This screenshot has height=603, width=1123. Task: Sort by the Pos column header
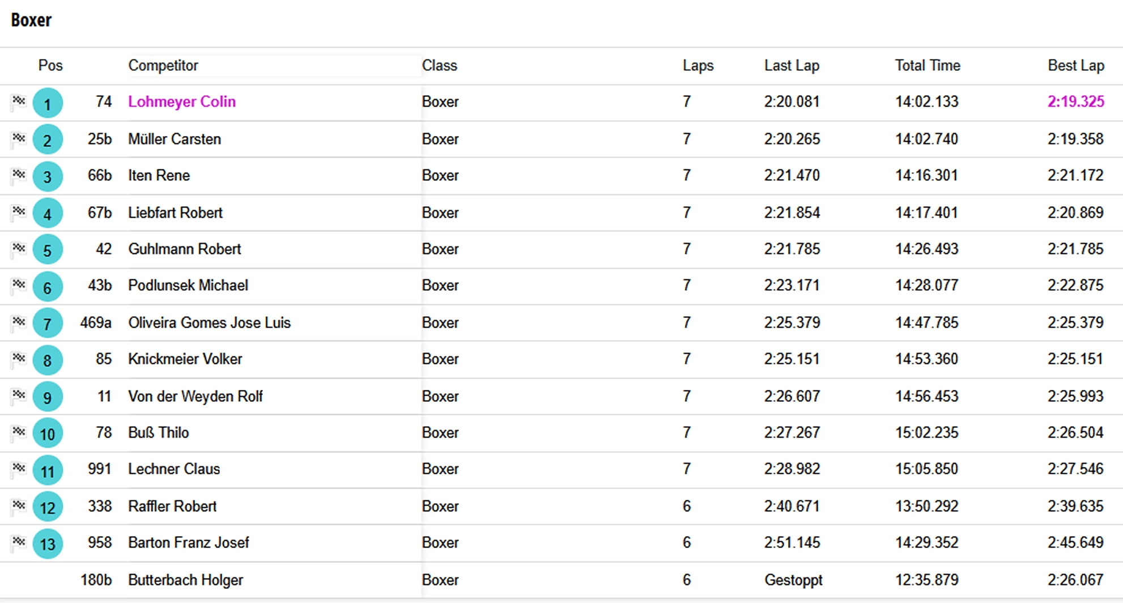(x=50, y=66)
